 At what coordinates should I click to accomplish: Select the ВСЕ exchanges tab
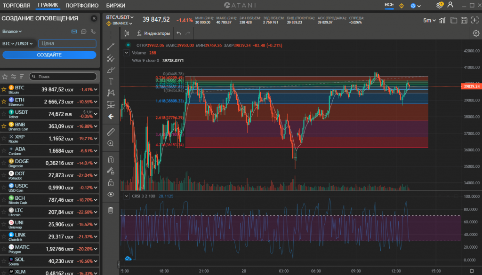(x=389, y=5)
